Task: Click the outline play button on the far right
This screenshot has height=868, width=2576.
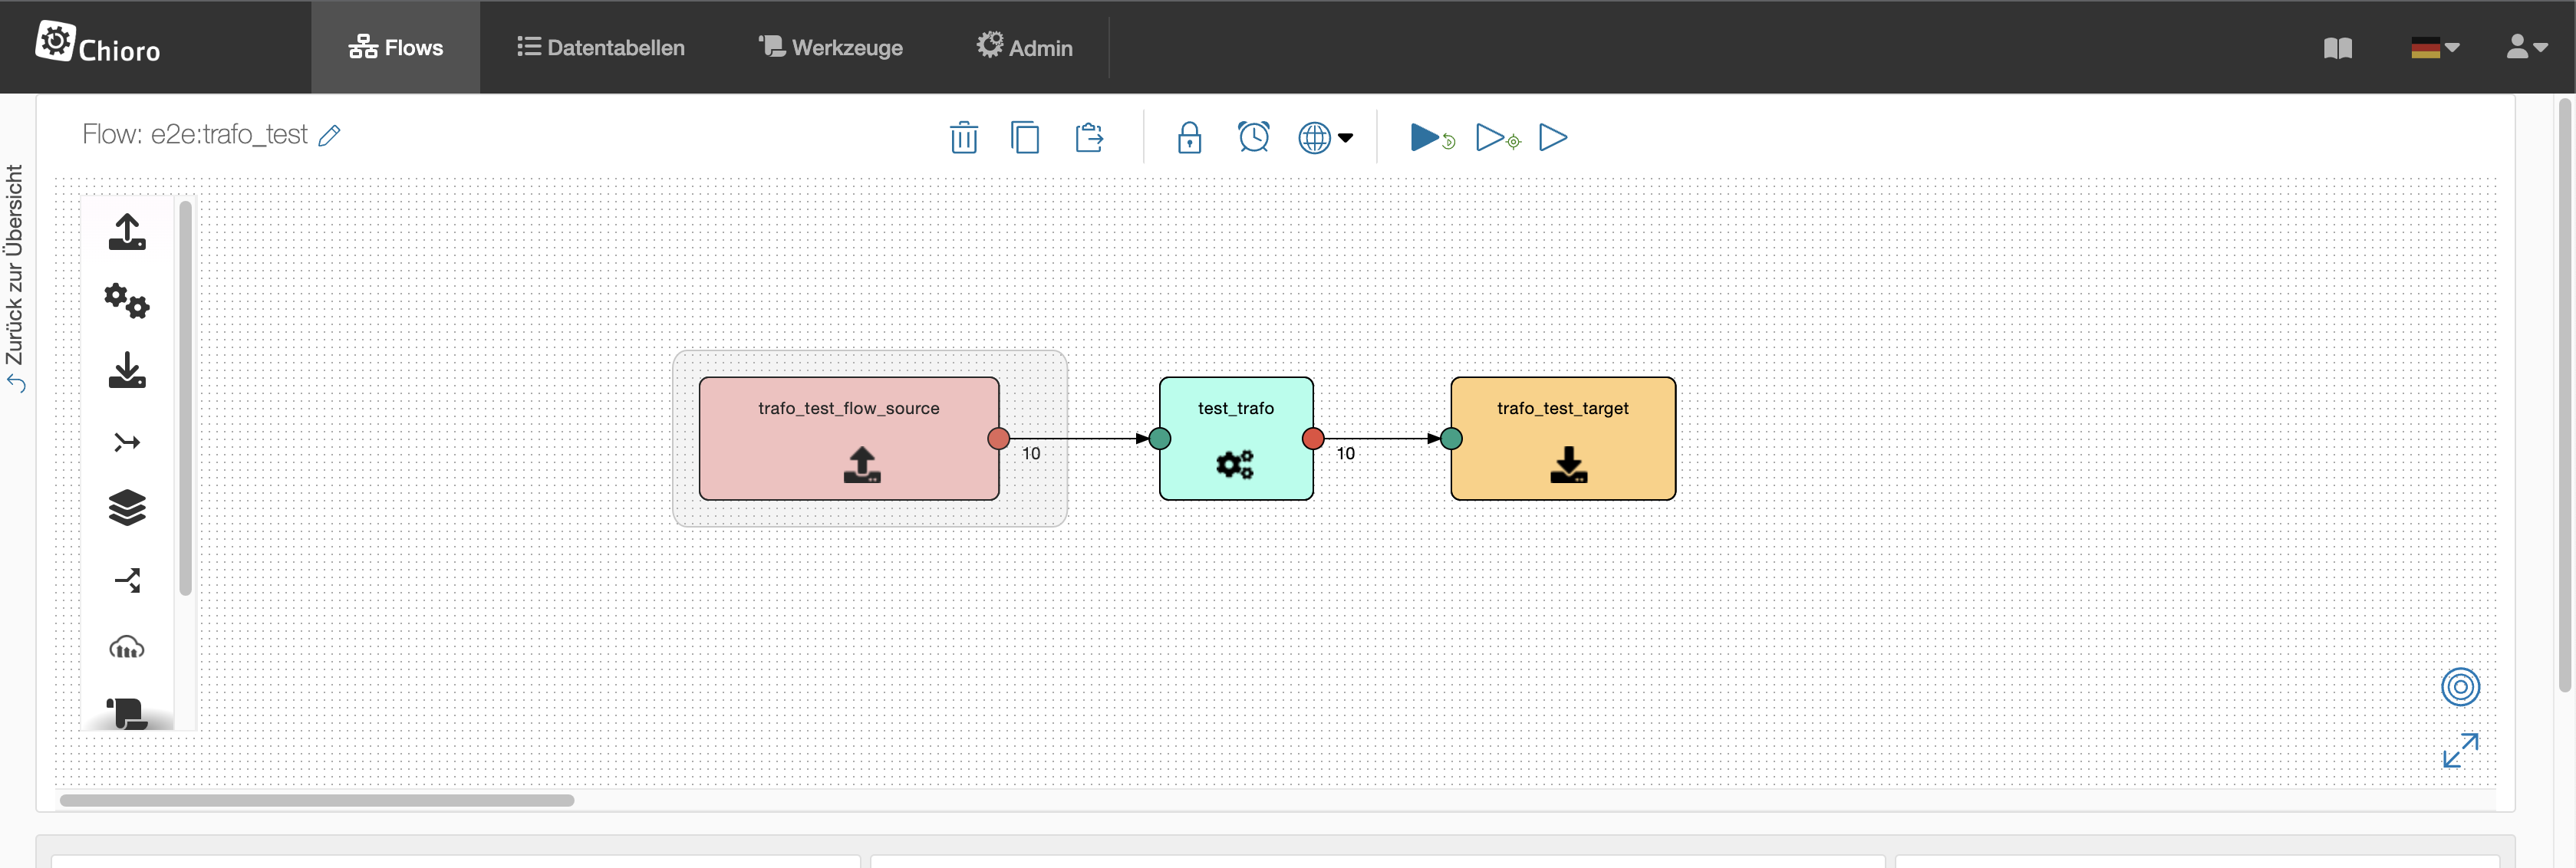Action: [1552, 137]
